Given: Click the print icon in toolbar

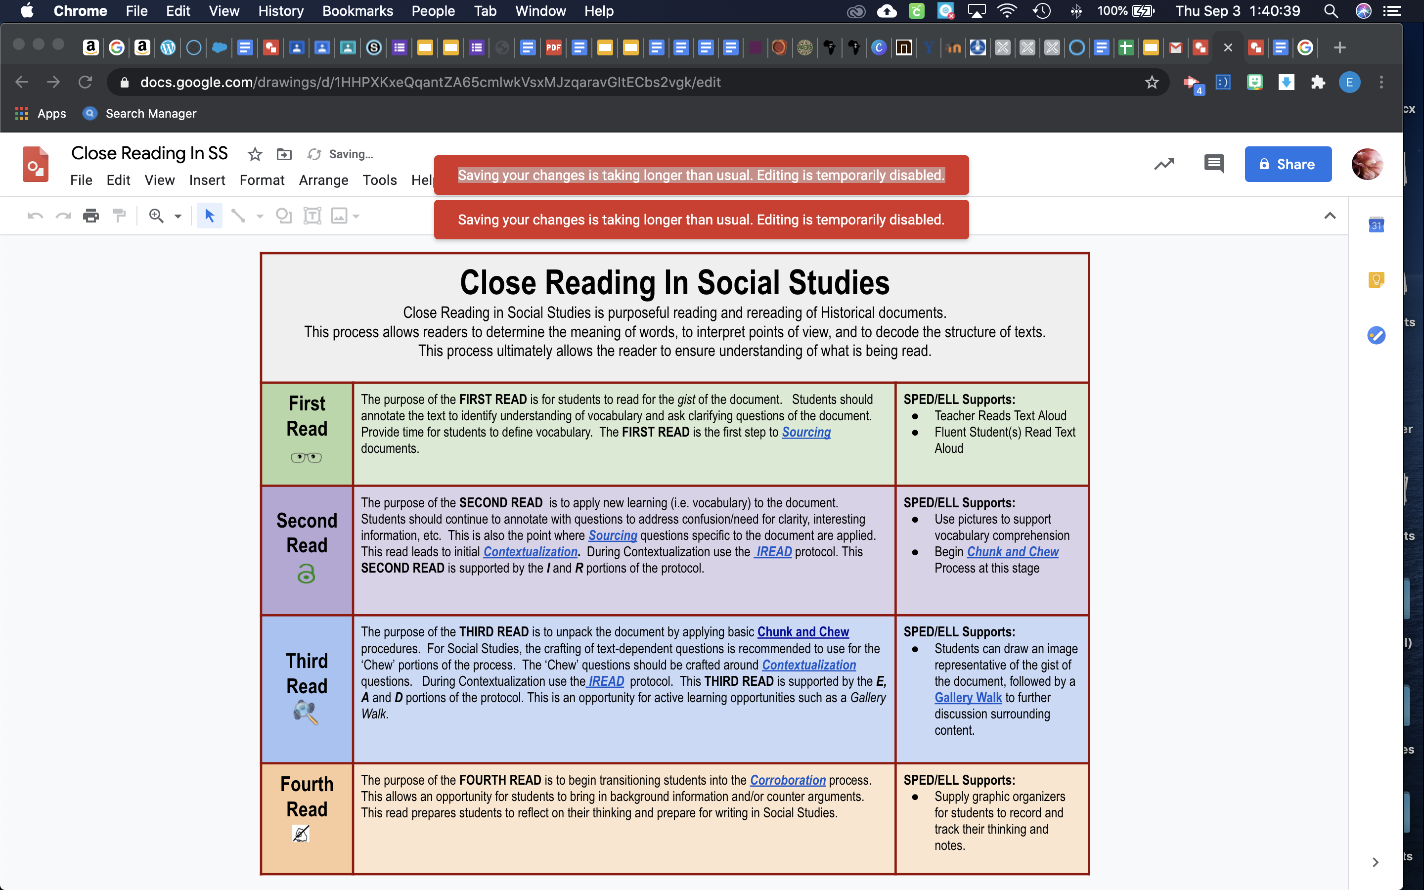Looking at the screenshot, I should 90,216.
